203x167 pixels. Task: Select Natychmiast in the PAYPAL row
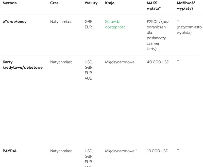click(x=61, y=151)
